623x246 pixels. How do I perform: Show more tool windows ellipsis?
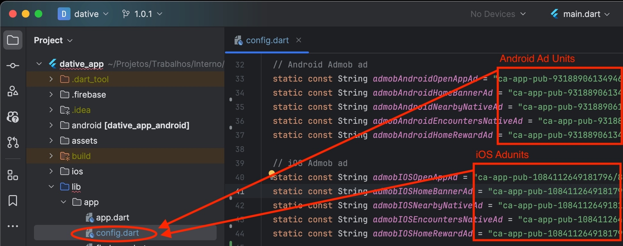(13, 226)
